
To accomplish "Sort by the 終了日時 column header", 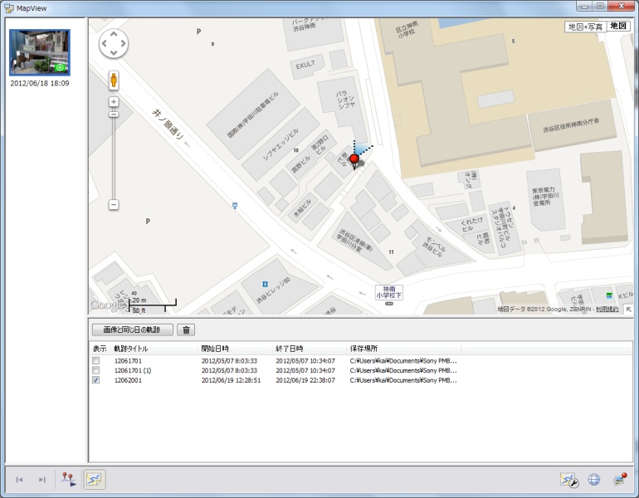I will point(310,349).
